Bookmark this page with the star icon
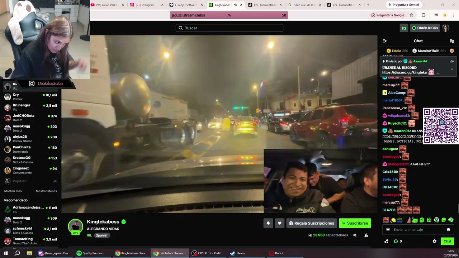 tap(411, 15)
